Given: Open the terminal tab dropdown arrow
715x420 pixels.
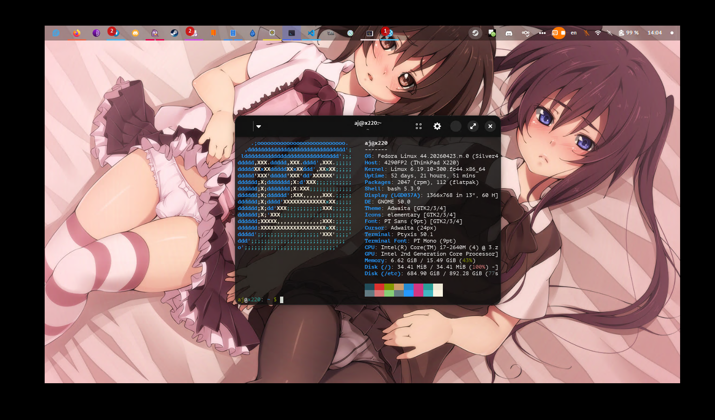Looking at the screenshot, I should tap(259, 126).
